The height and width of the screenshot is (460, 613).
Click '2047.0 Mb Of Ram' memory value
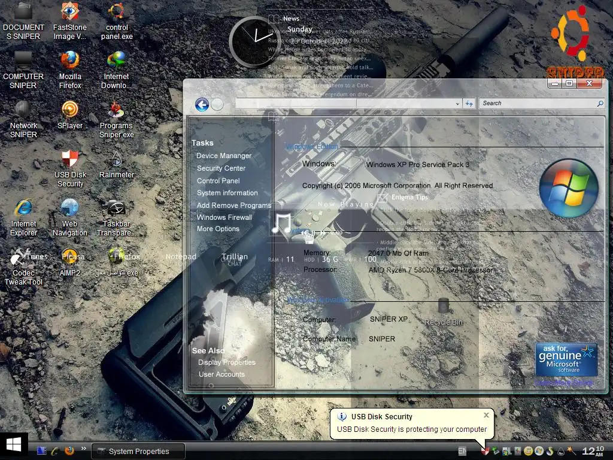(x=398, y=253)
